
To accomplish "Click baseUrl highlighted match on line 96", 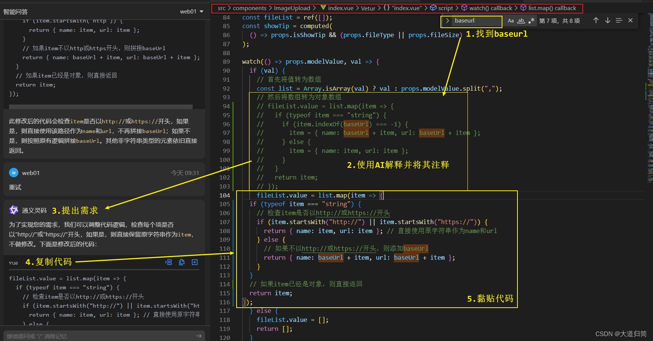I will (x=356, y=124).
